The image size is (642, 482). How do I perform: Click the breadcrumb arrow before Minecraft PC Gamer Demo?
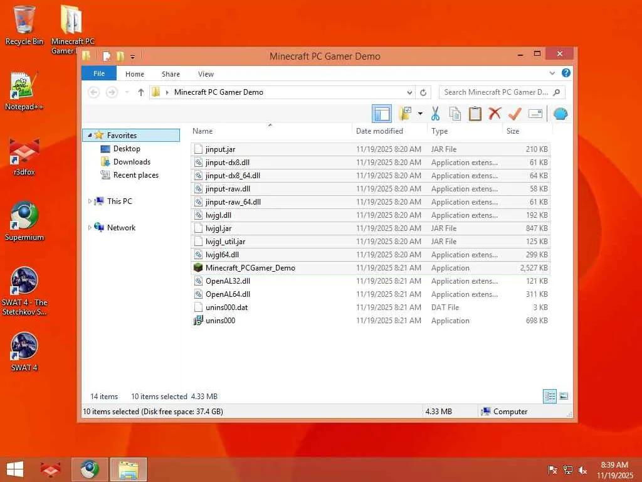click(167, 92)
